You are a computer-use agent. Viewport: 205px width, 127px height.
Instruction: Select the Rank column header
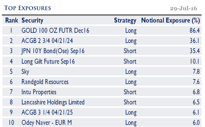(11, 21)
